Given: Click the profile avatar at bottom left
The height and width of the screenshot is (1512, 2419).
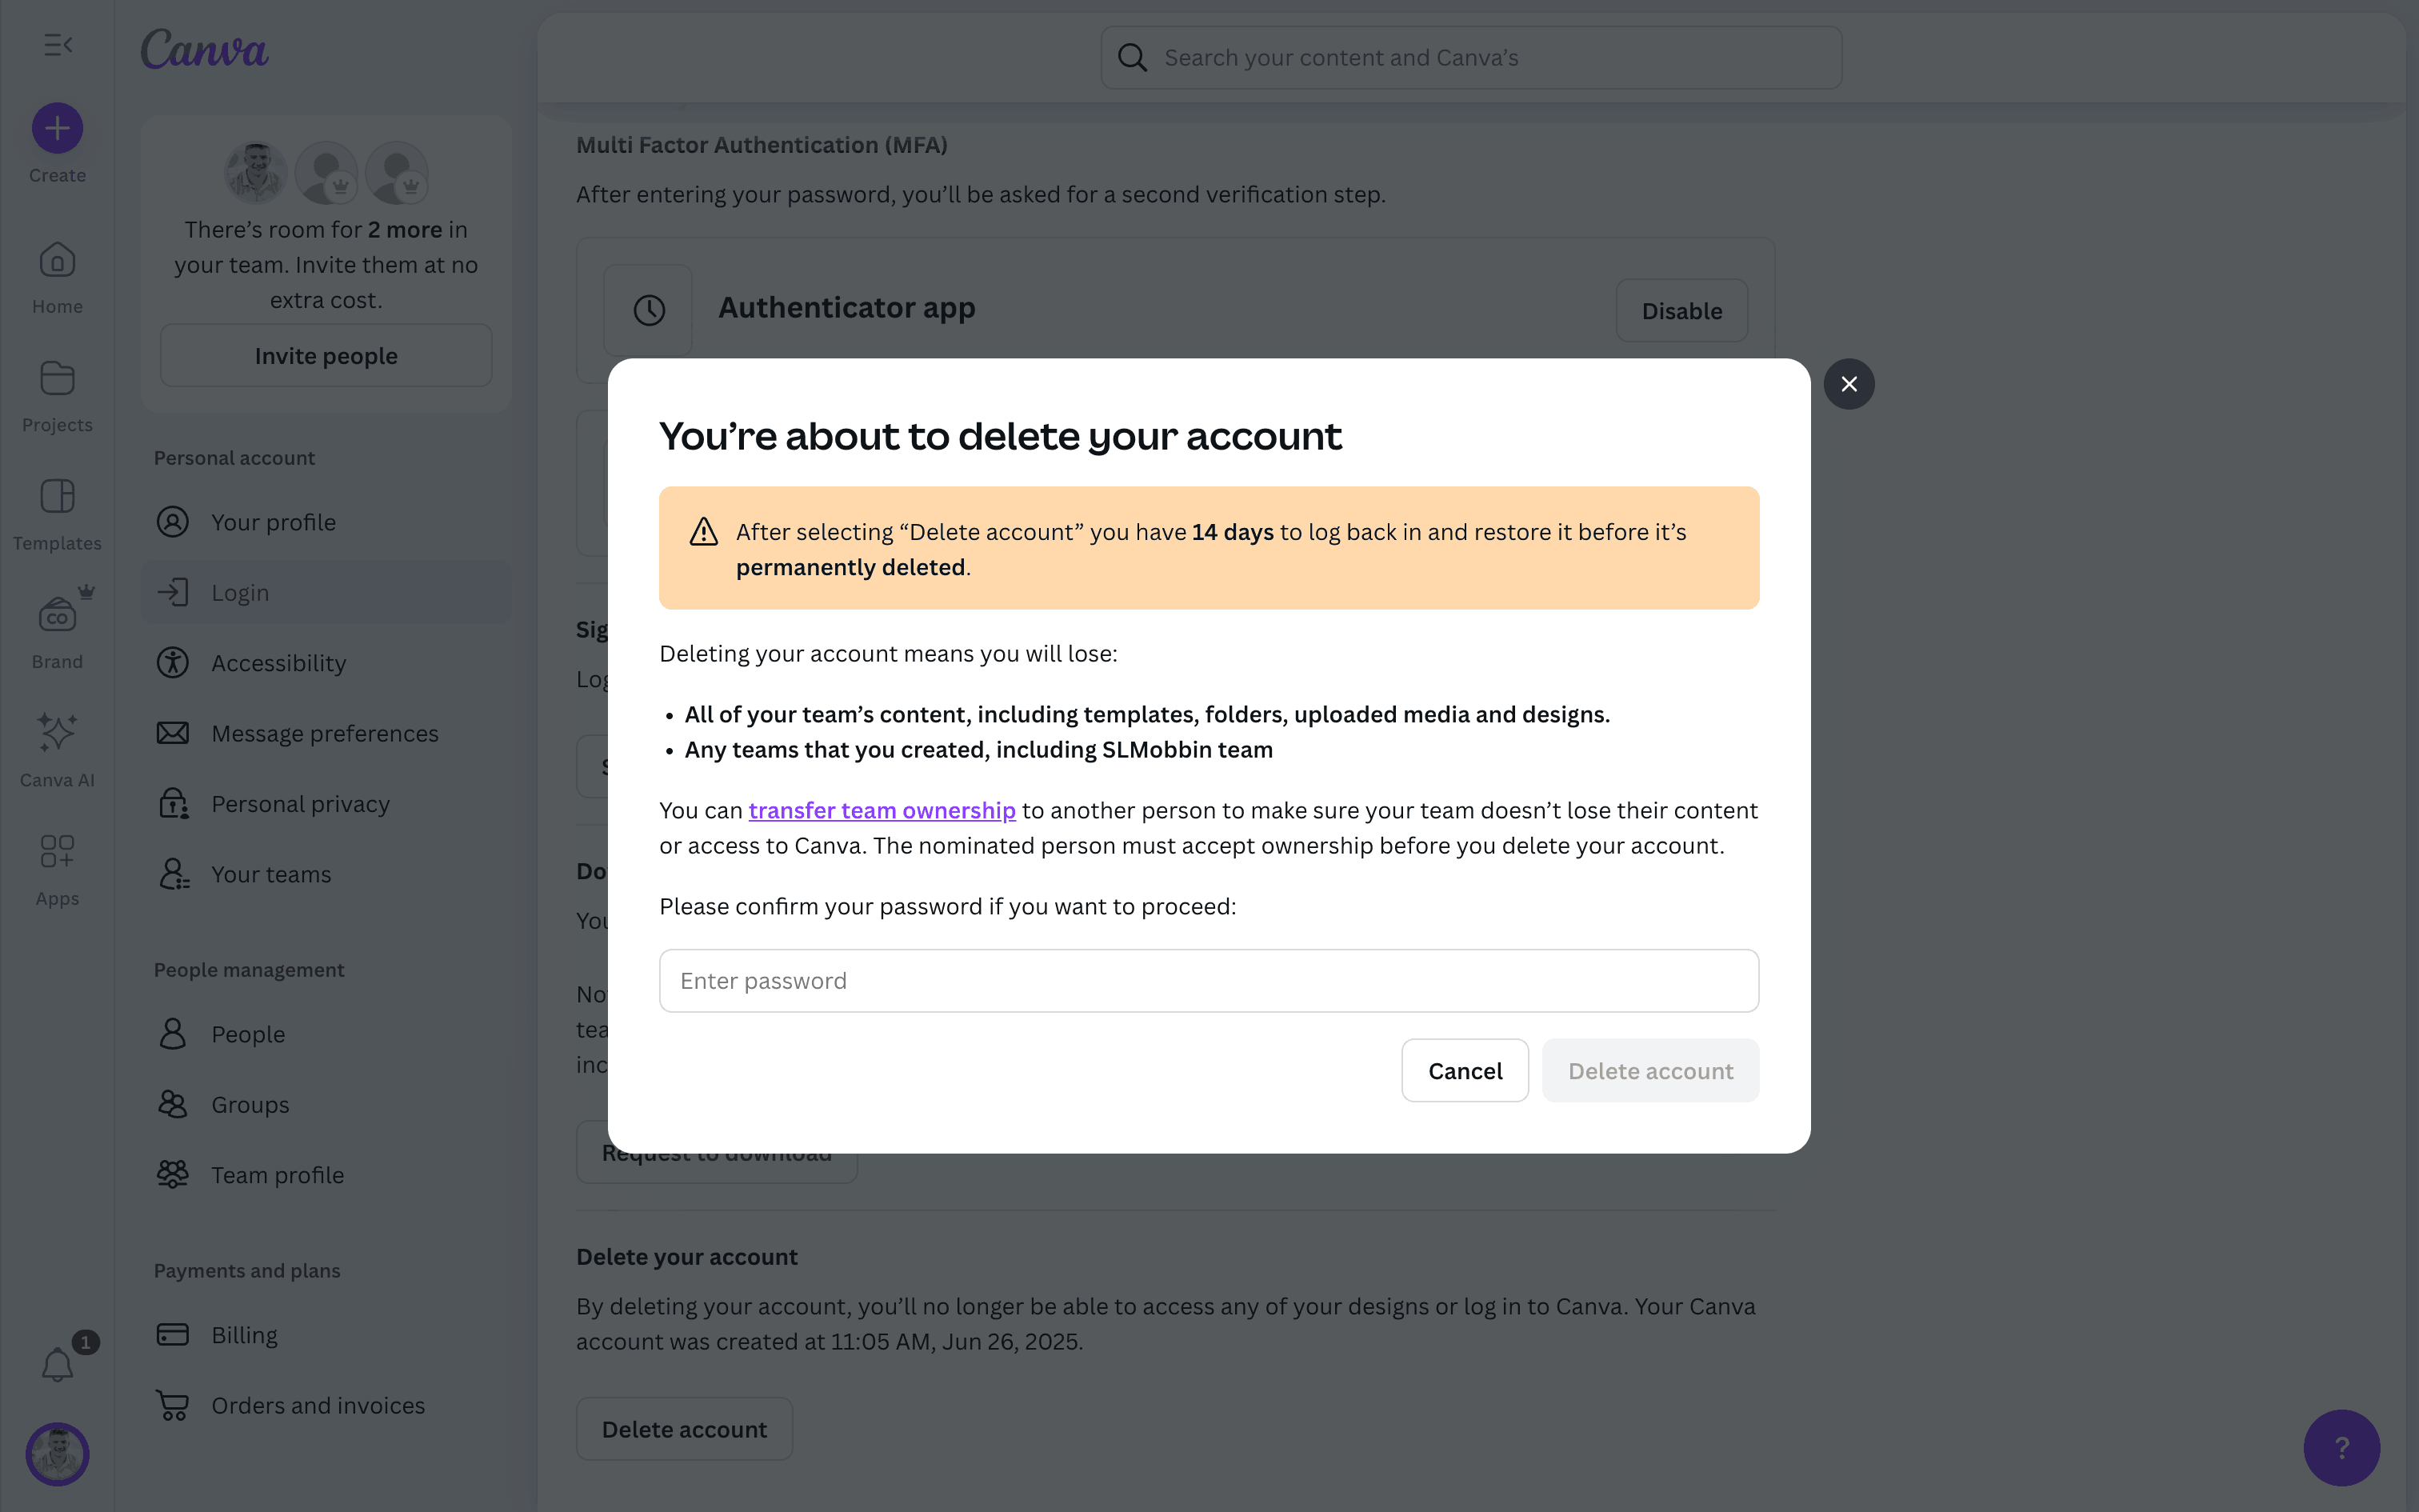Looking at the screenshot, I should coord(57,1454).
